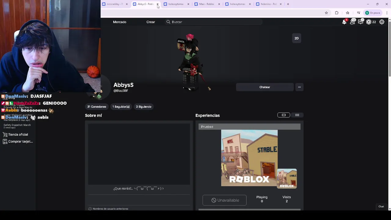Close the second 'holasoytomas' tab

(250, 4)
